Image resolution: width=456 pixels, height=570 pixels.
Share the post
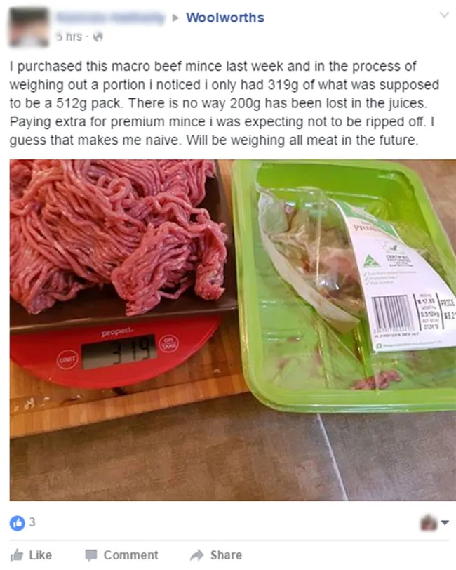pos(216,555)
